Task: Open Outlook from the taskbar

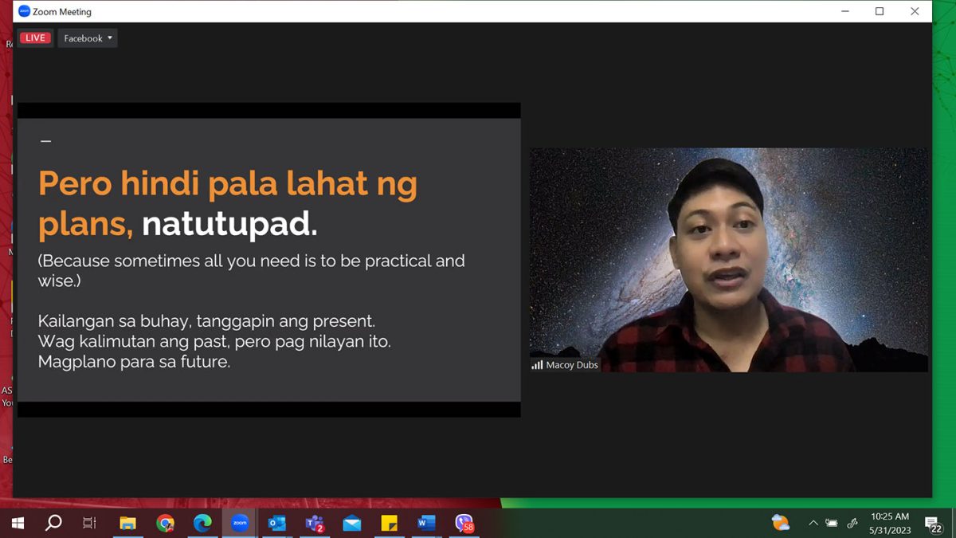Action: point(276,523)
